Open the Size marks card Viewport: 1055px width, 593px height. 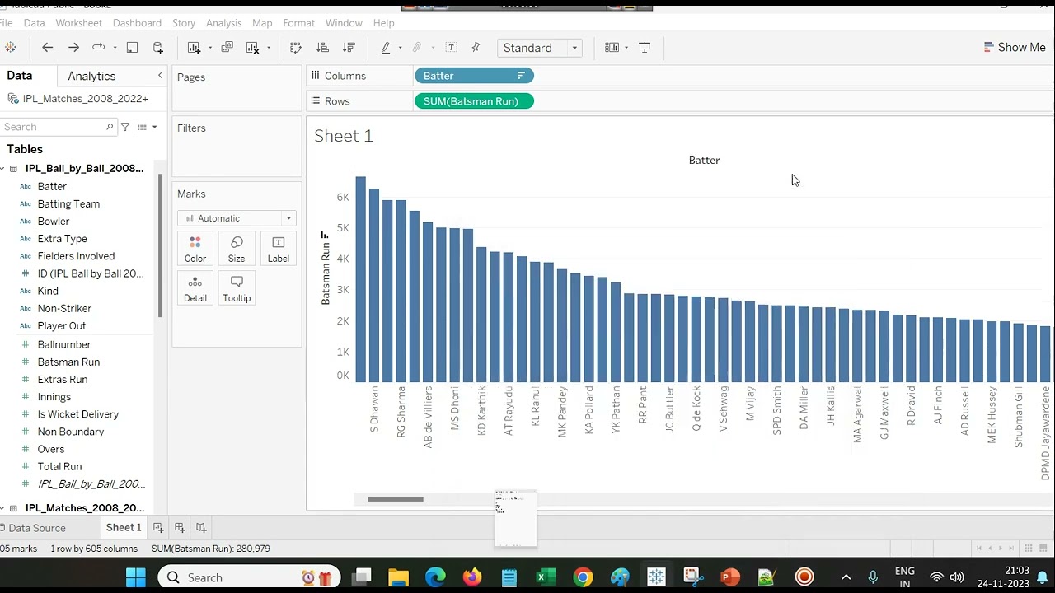[x=237, y=249]
